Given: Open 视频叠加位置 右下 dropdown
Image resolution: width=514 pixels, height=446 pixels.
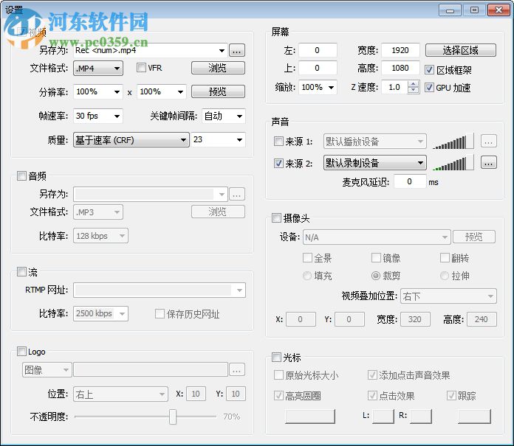Looking at the screenshot, I should tap(448, 296).
